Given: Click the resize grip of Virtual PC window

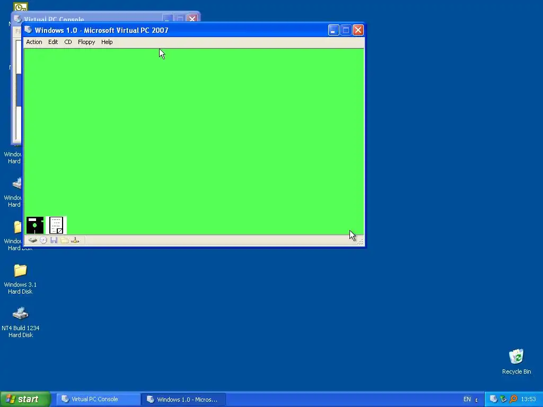Looking at the screenshot, I should [x=360, y=242].
